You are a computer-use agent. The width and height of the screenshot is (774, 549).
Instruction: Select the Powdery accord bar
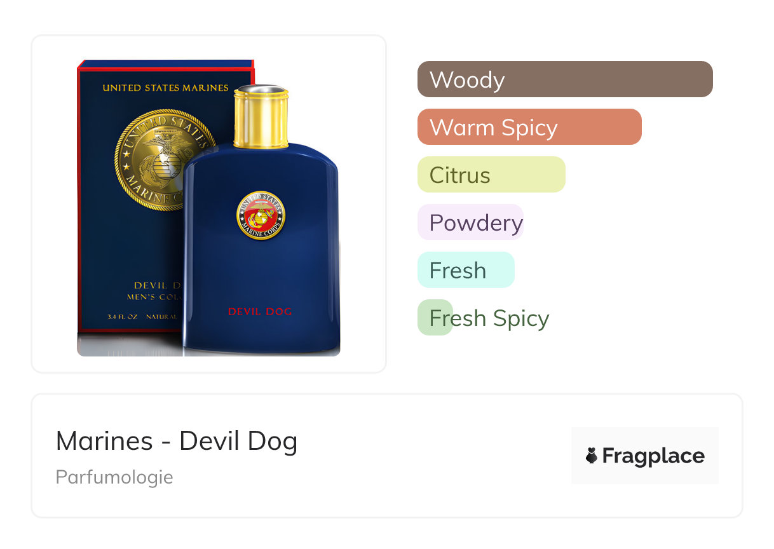click(x=470, y=222)
